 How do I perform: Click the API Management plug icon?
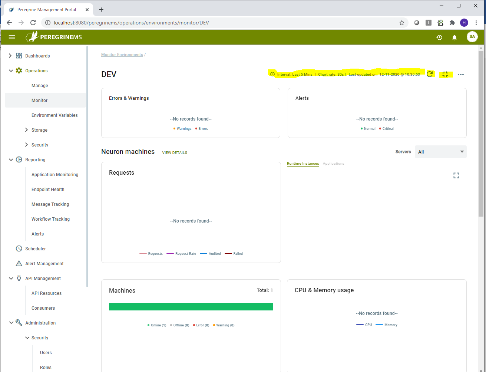tap(19, 278)
